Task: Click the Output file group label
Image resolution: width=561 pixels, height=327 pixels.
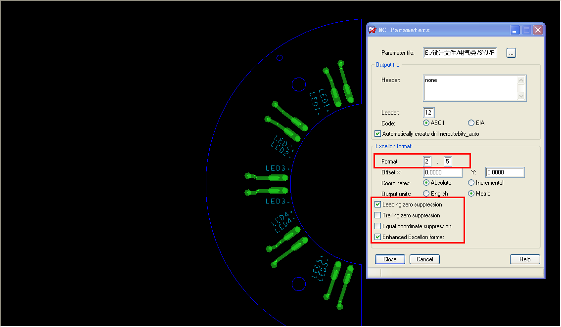Action: coord(388,65)
